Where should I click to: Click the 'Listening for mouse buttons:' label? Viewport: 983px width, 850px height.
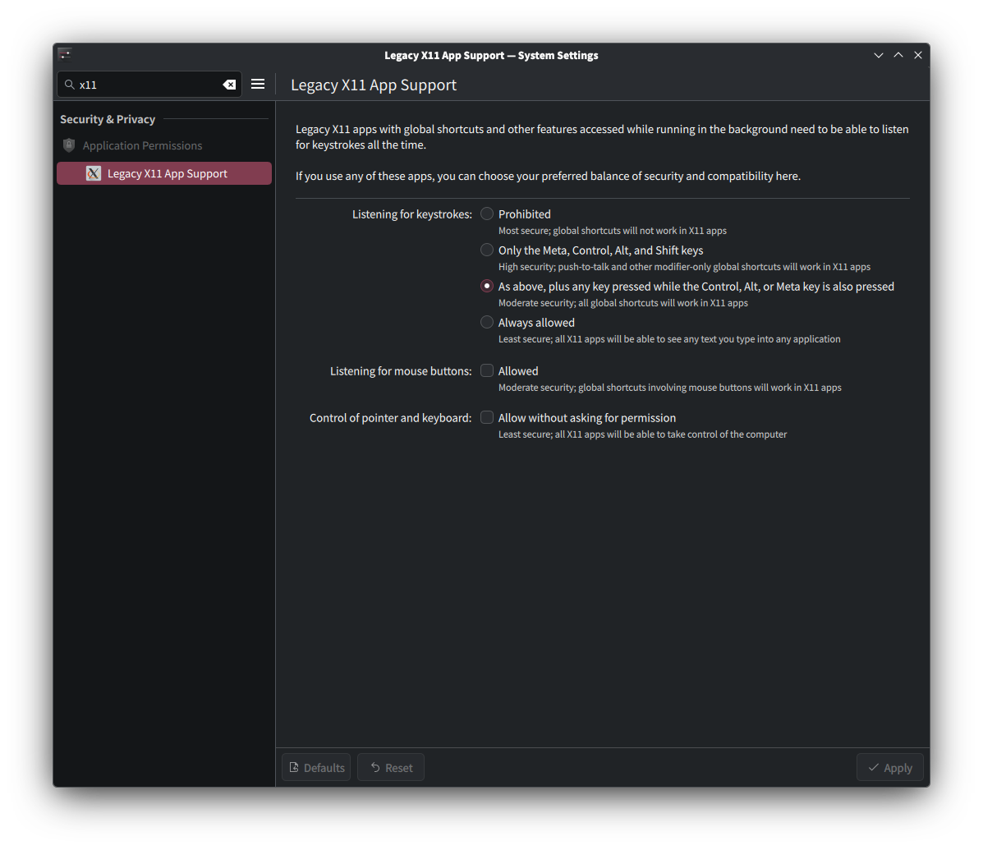click(x=401, y=371)
